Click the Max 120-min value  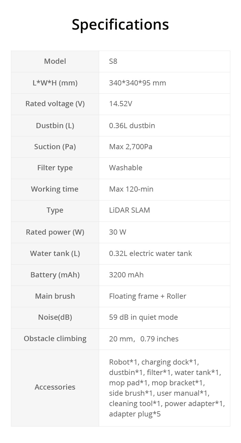pos(131,189)
